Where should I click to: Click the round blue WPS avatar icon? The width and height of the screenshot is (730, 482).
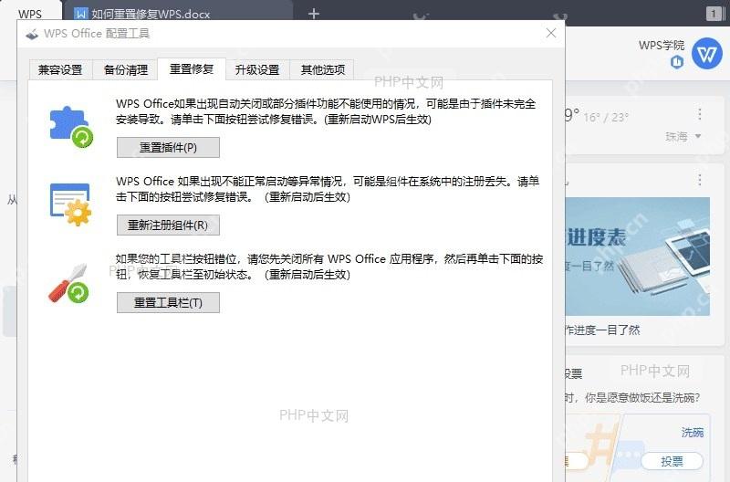click(706, 54)
